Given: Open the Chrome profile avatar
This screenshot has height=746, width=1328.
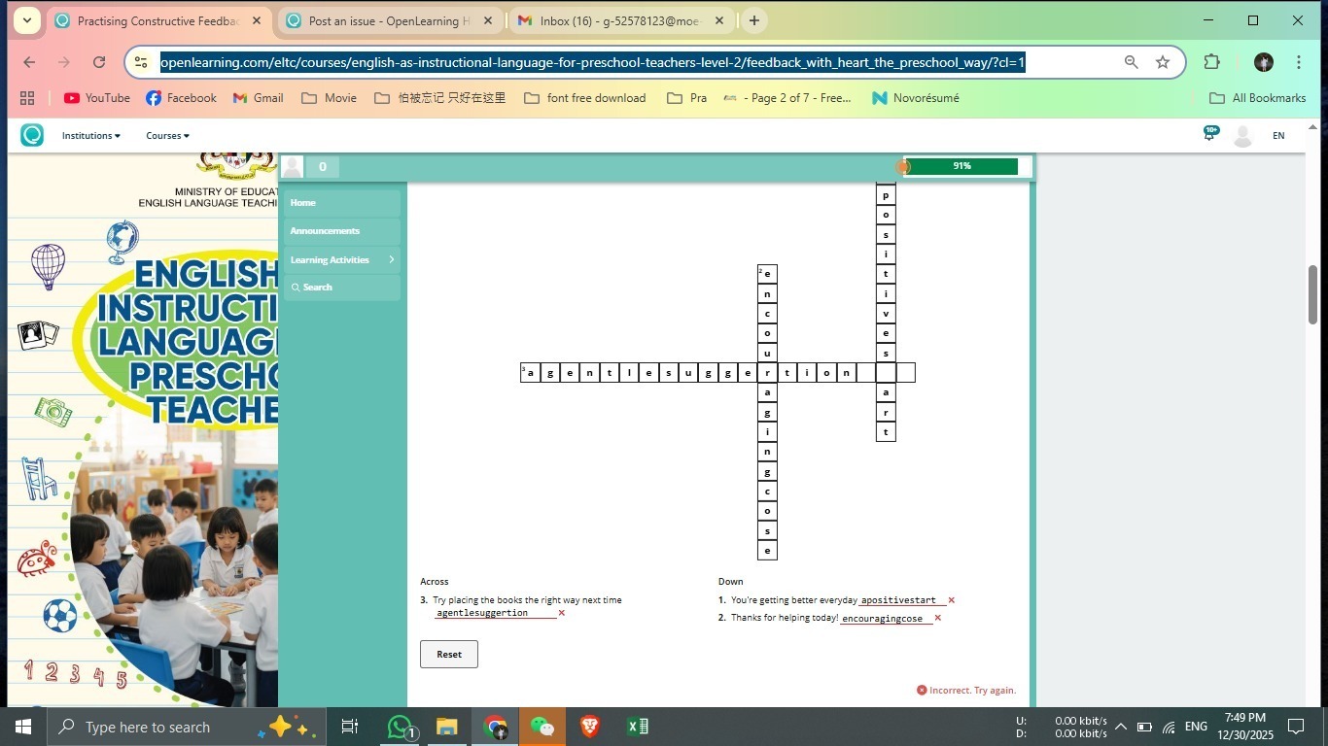Looking at the screenshot, I should (x=1264, y=62).
